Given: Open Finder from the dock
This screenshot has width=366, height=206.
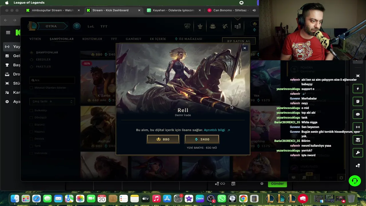Looking at the screenshot, I should [15, 198].
